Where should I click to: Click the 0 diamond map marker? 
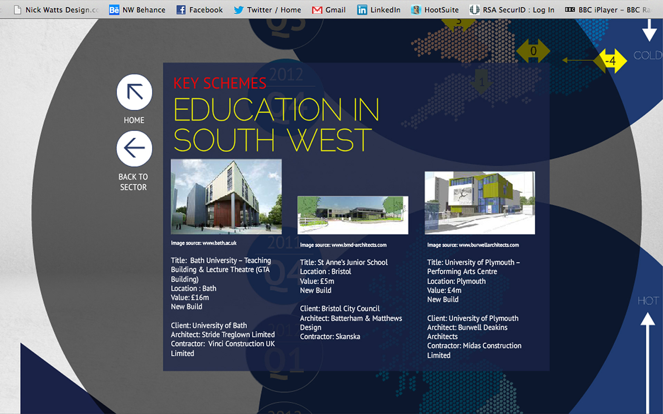[x=533, y=51]
